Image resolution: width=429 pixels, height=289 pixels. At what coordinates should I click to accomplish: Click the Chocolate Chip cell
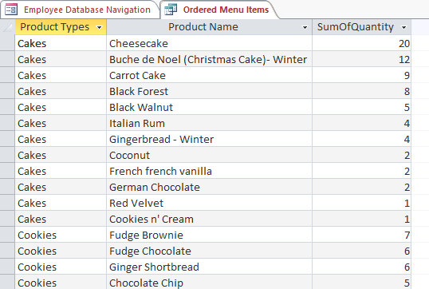point(209,282)
